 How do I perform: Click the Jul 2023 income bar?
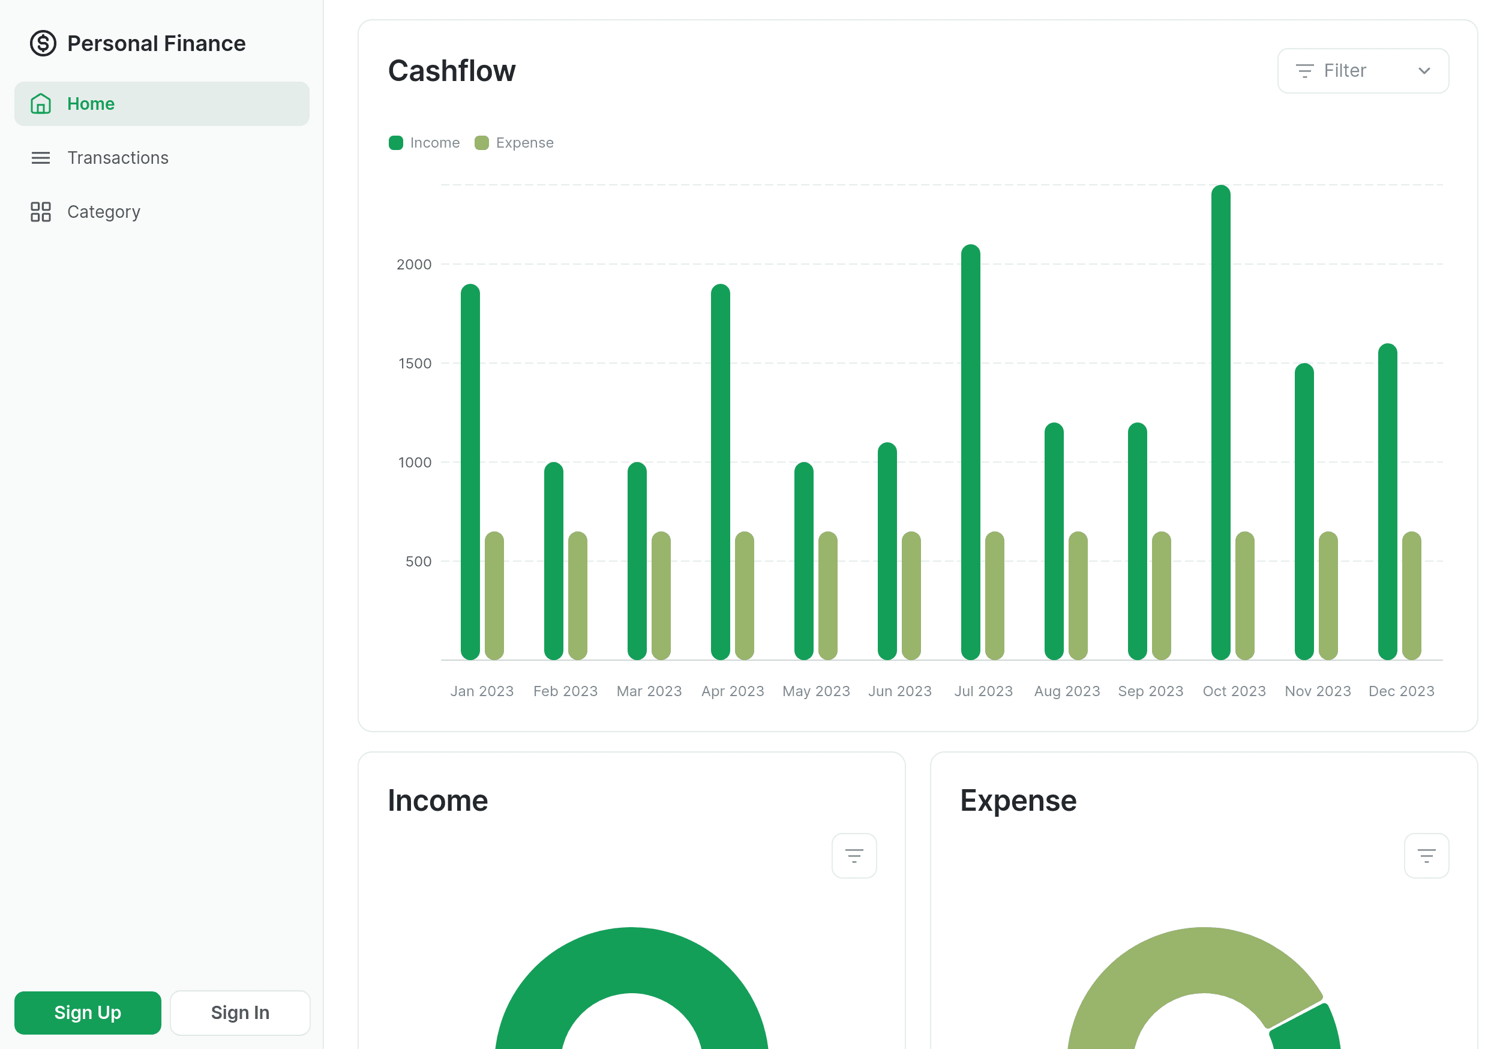[x=970, y=451]
